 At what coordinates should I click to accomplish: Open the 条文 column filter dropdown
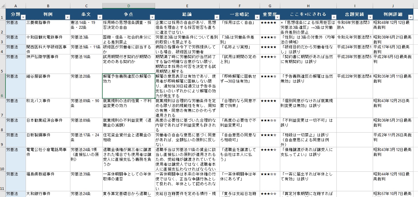pos(100,17)
